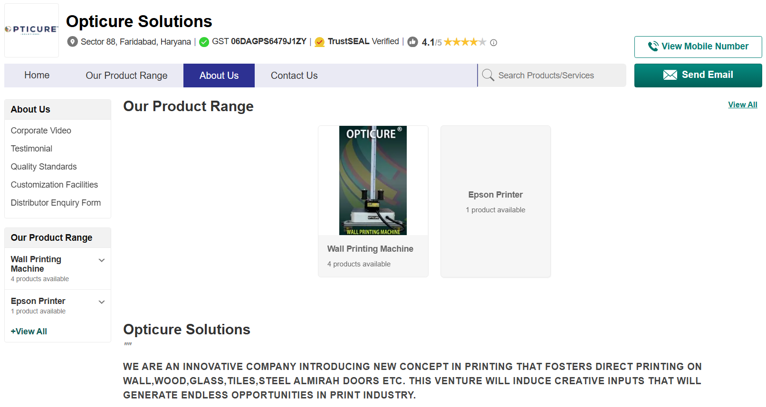Open the Epson Printer product card
The height and width of the screenshot is (407, 766).
tap(496, 201)
